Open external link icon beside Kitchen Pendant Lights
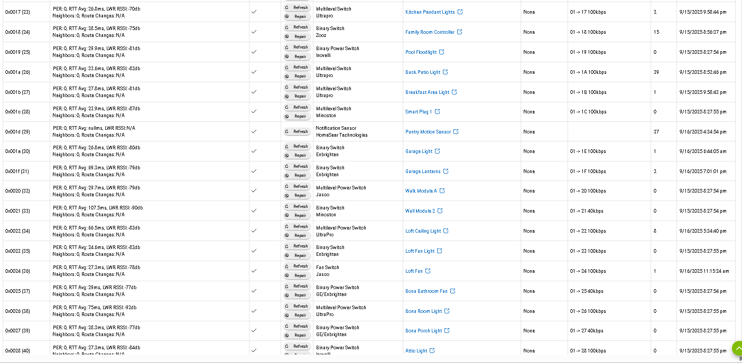This screenshot has height=363, width=742. tap(460, 12)
